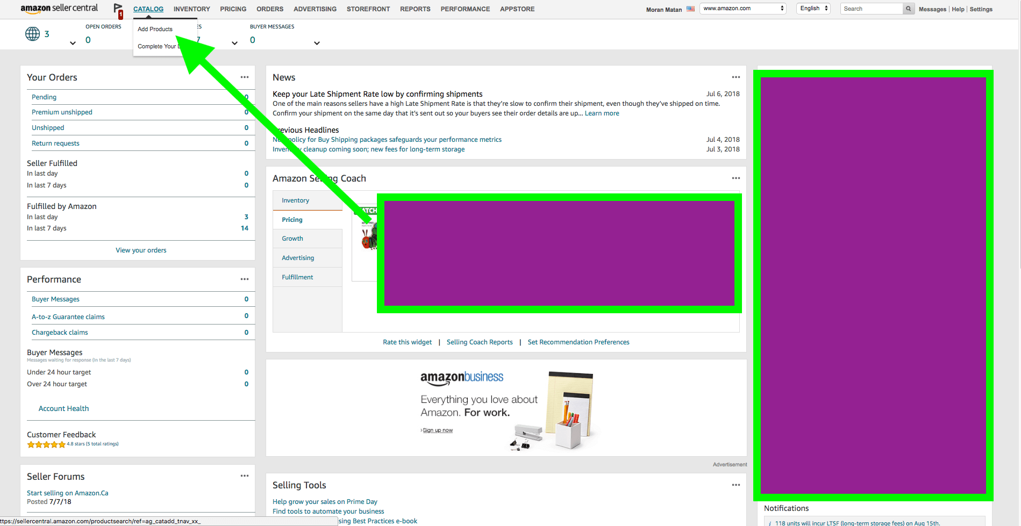Viewport: 1021px width, 526px height.
Task: Click Learn more in news article
Action: (602, 113)
